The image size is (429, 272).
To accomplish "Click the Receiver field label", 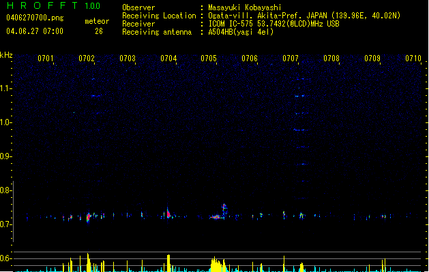I will (138, 24).
